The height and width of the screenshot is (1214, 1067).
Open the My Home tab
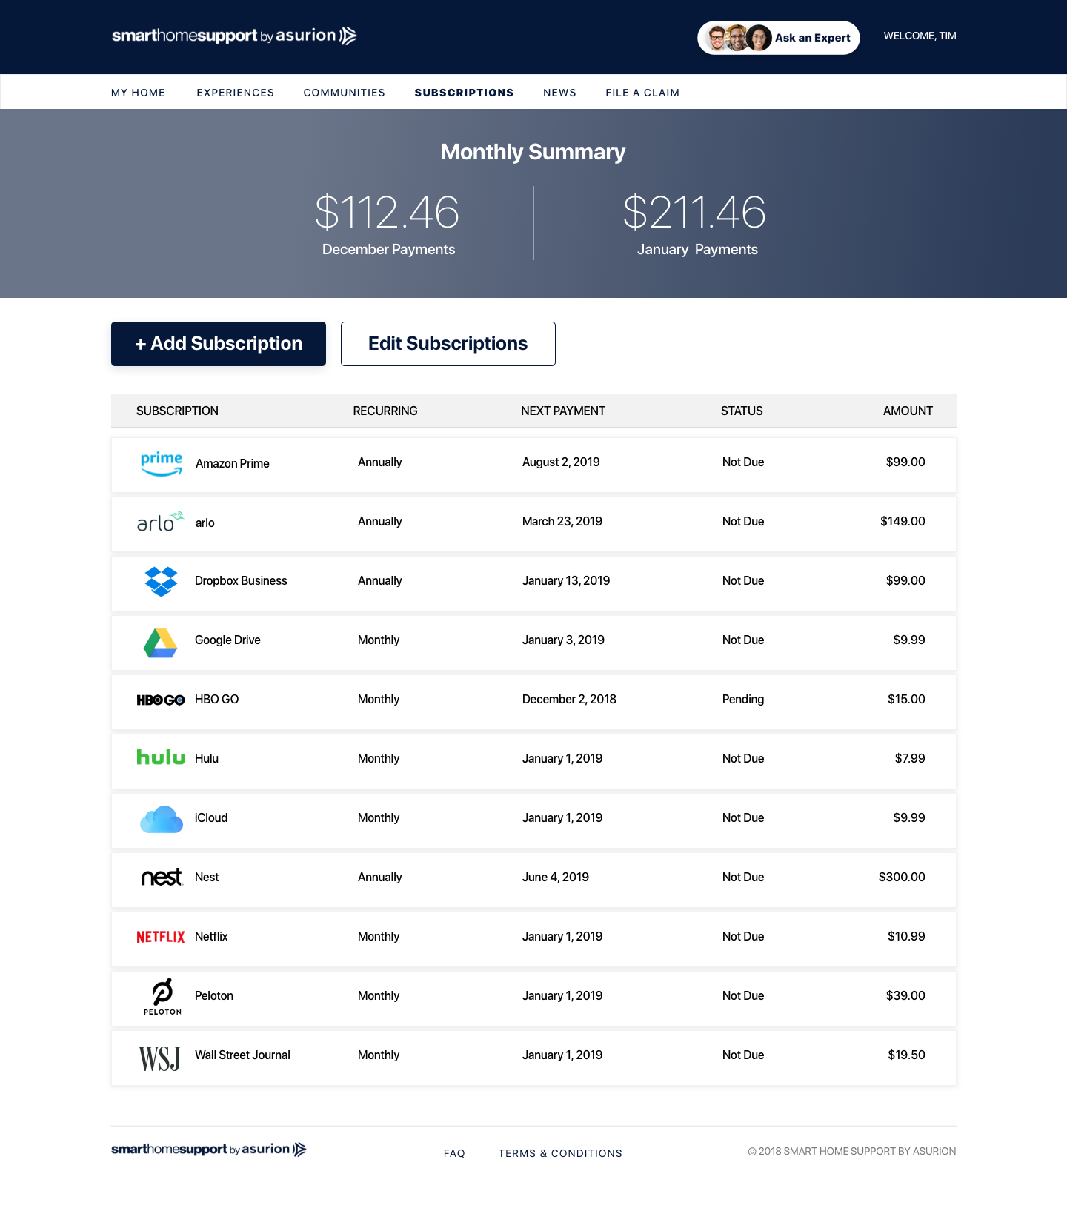pyautogui.click(x=138, y=93)
